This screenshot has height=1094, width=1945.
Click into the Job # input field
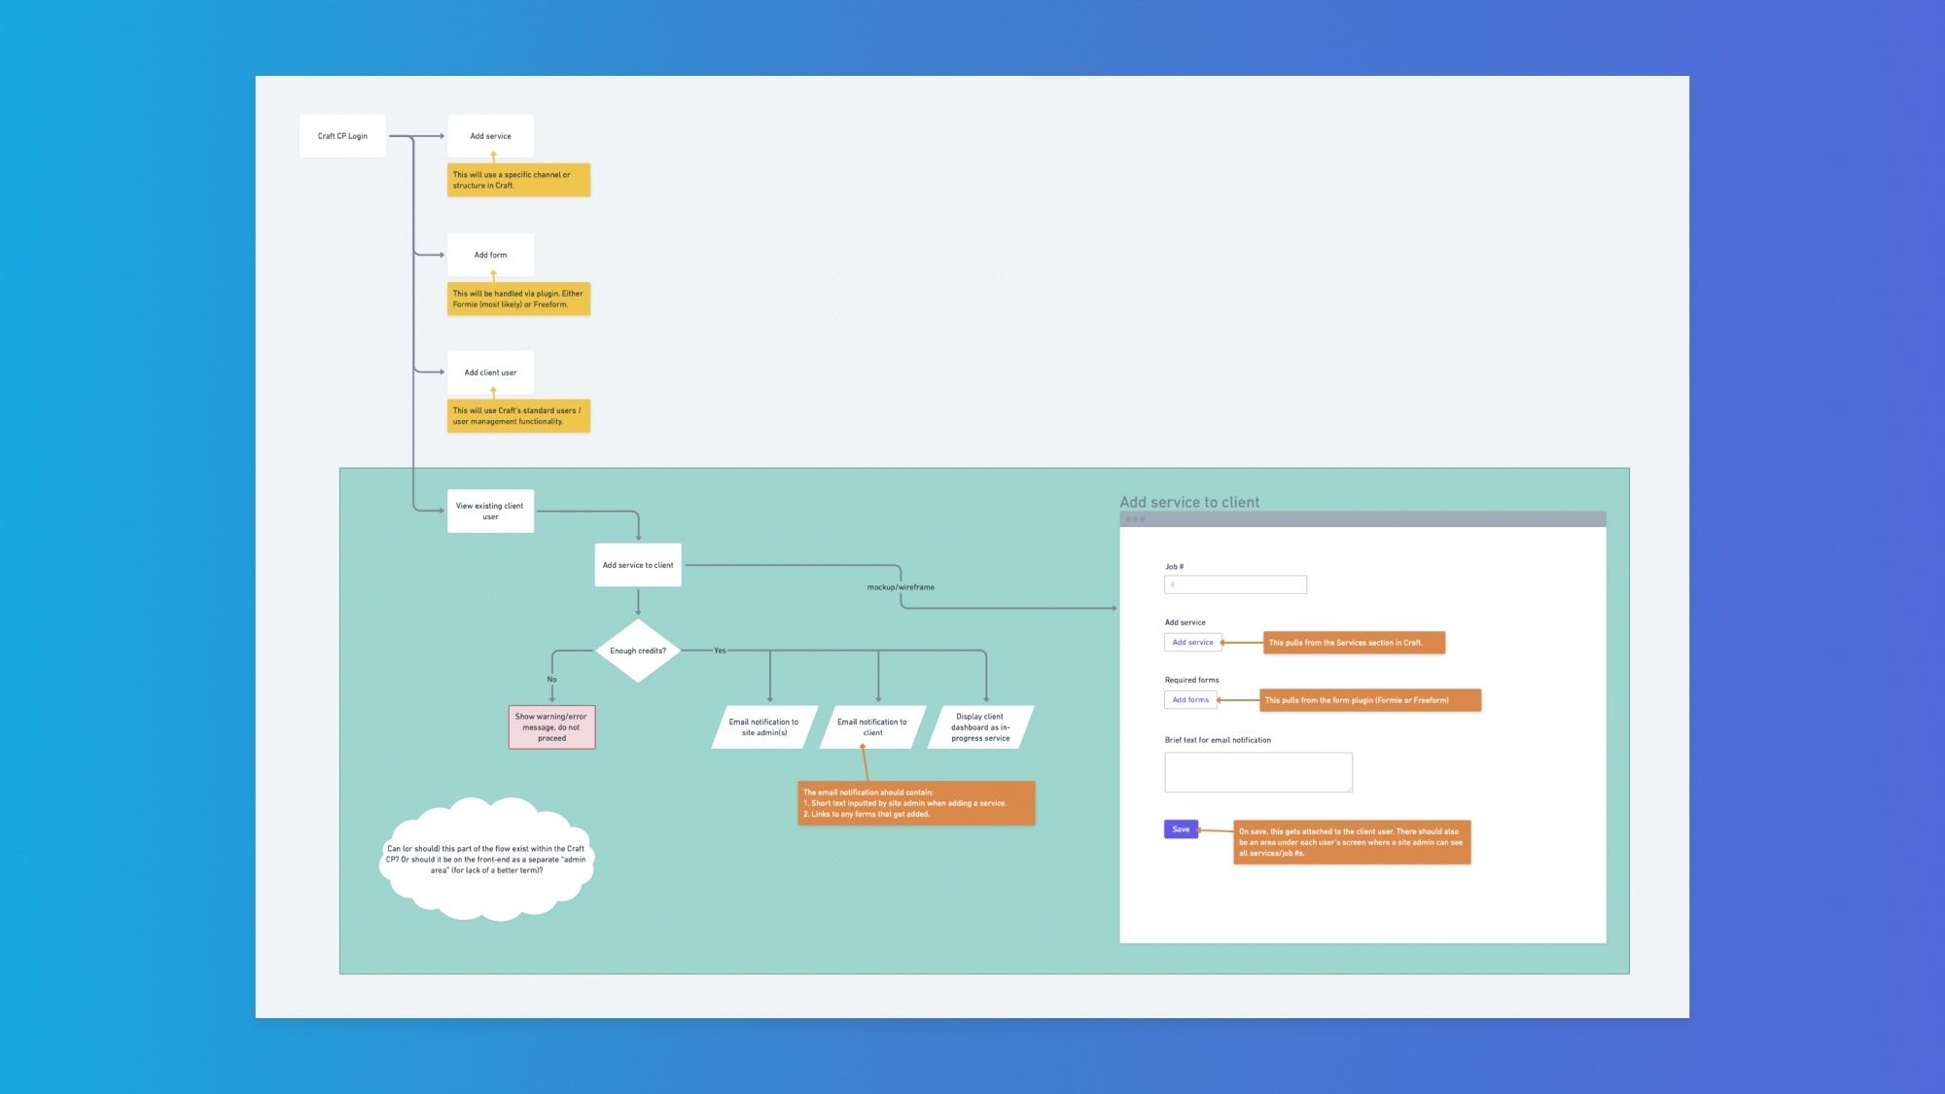coord(1235,584)
